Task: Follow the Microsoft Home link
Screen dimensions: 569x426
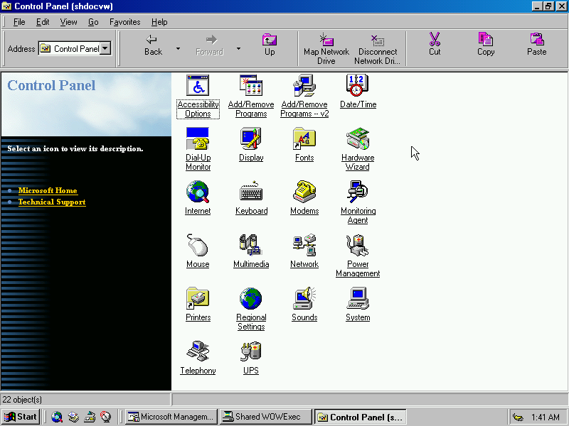Action: click(48, 190)
